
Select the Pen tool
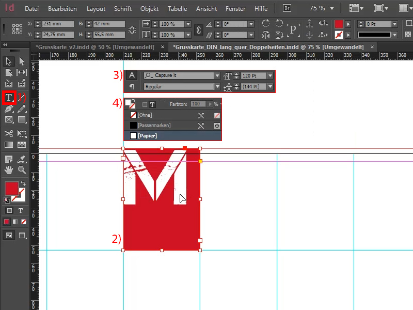8,109
